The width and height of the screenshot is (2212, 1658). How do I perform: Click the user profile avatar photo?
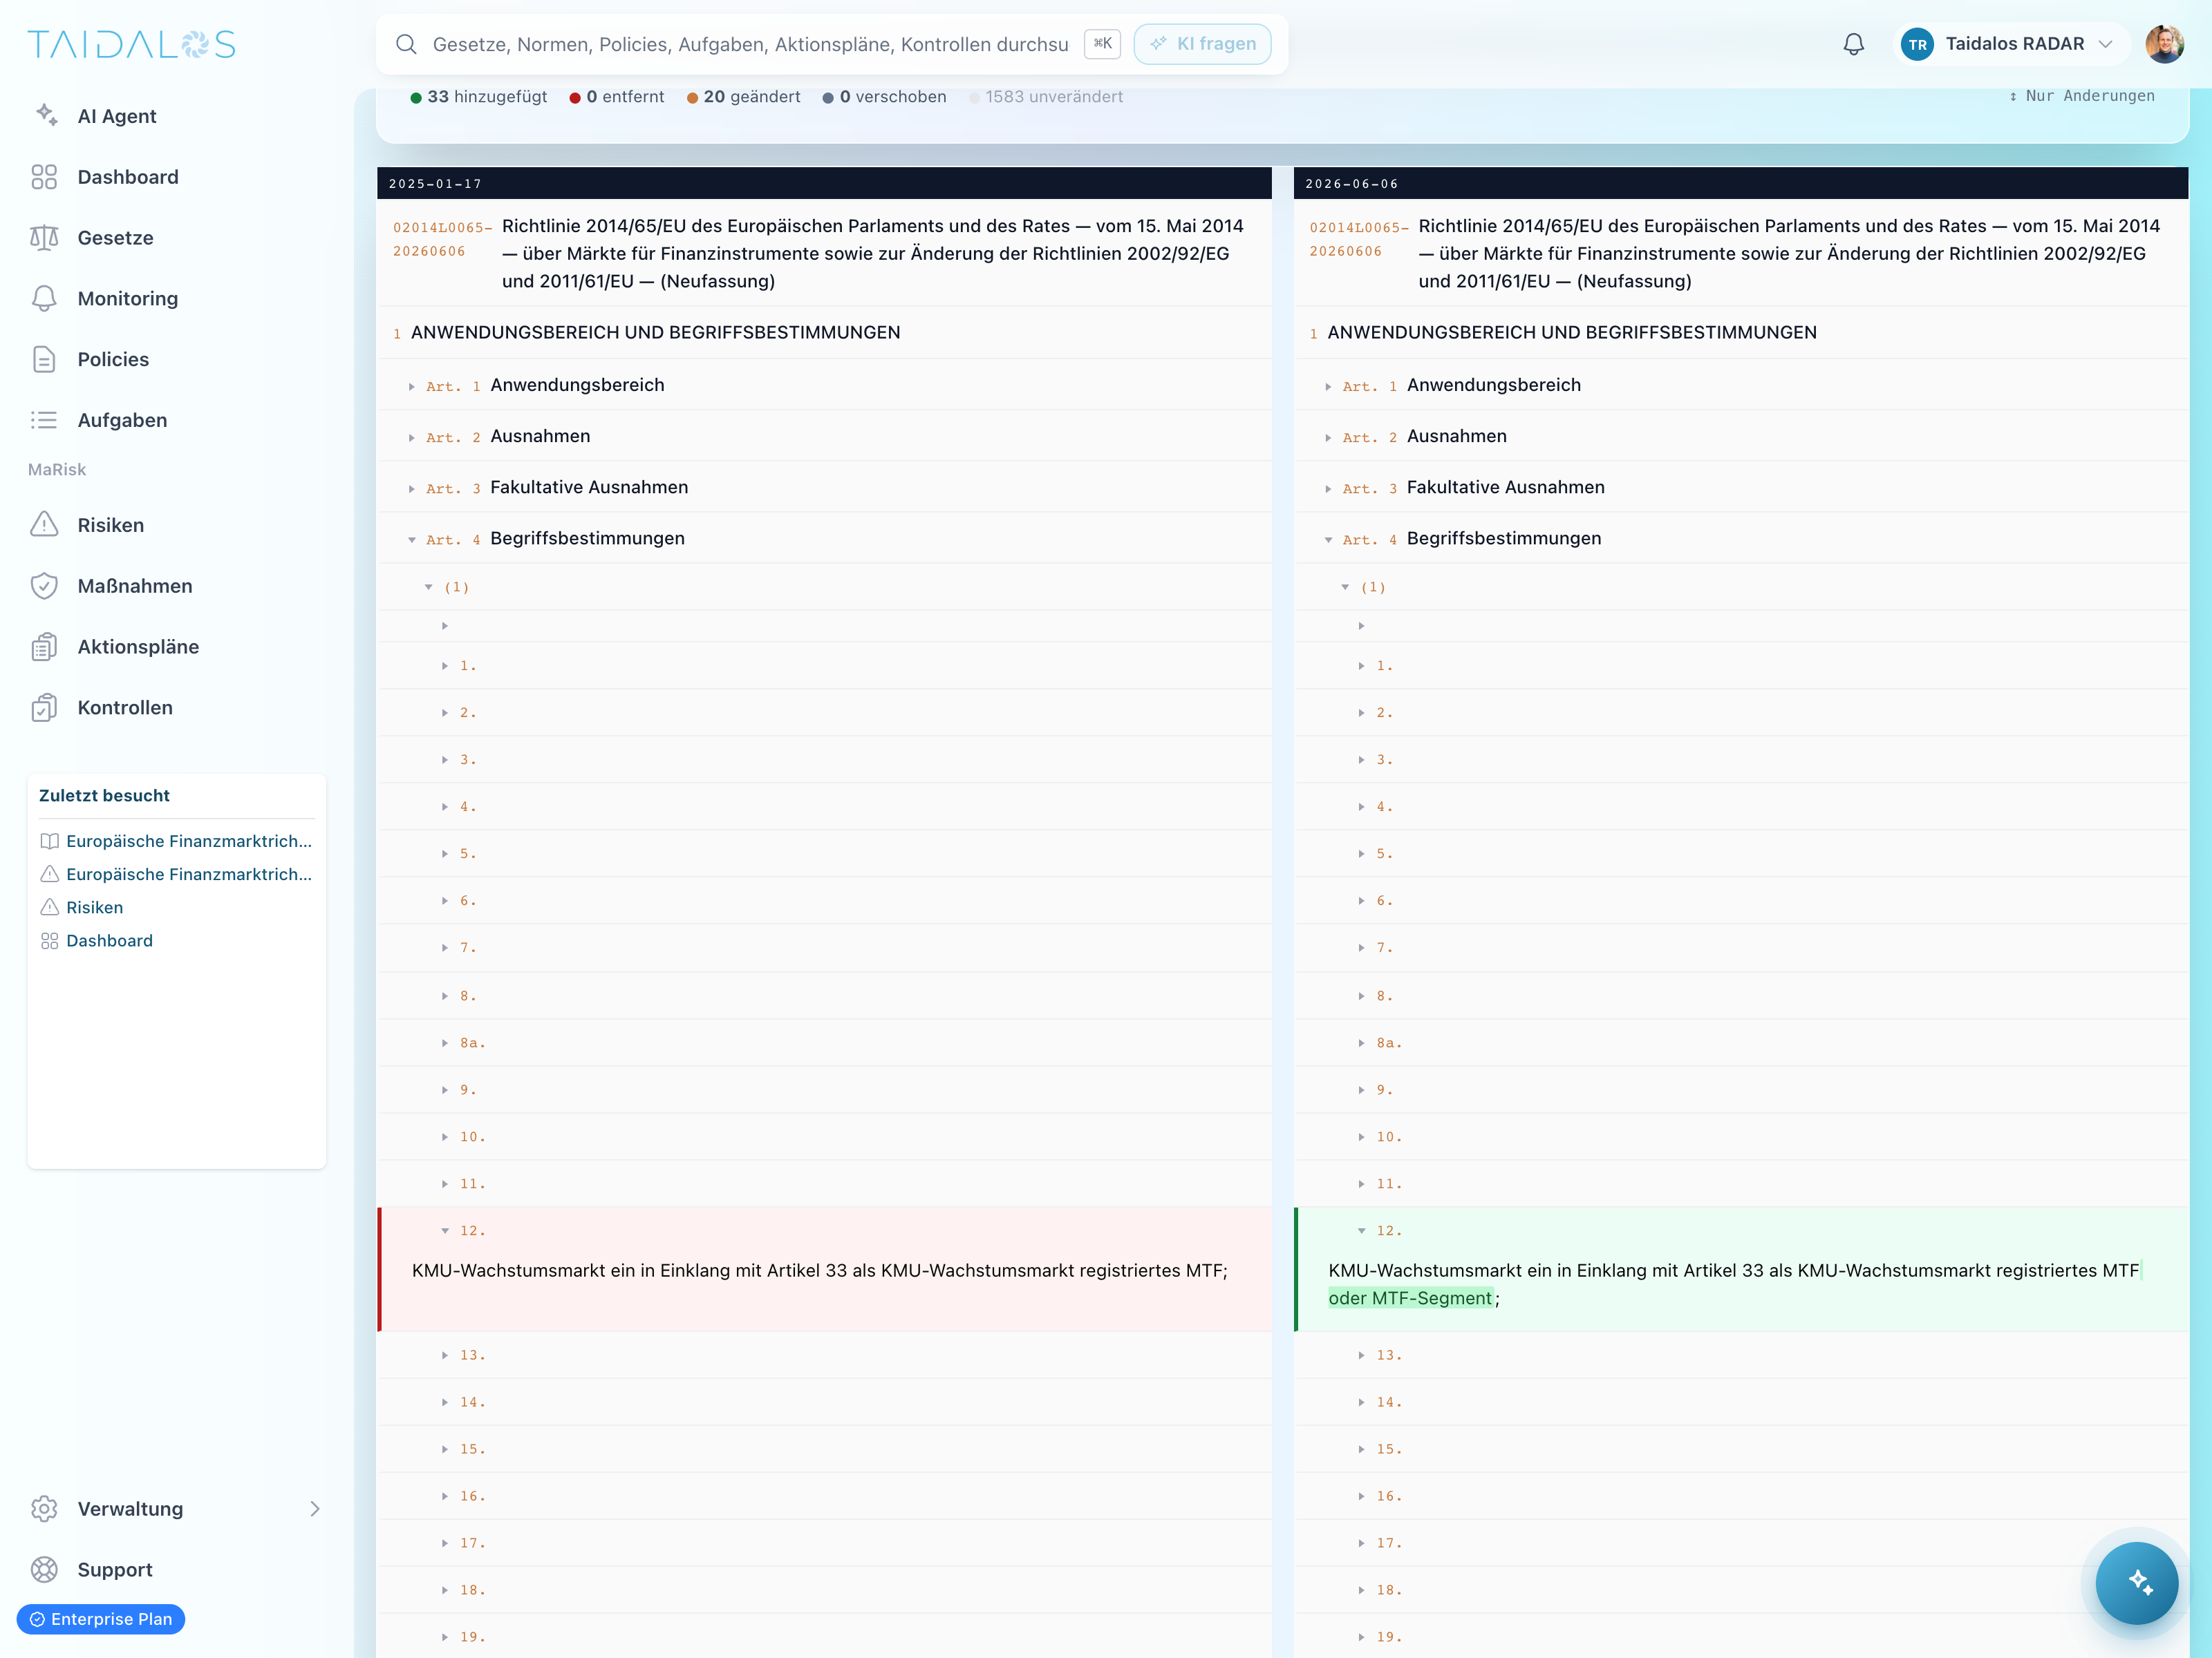[2164, 44]
